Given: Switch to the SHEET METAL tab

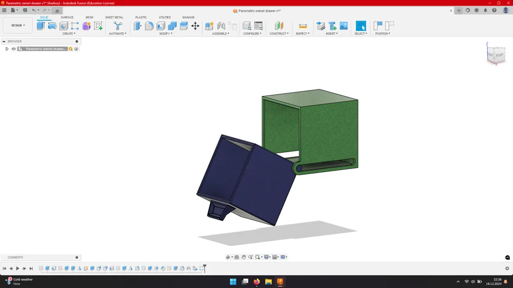Looking at the screenshot, I should click(114, 17).
